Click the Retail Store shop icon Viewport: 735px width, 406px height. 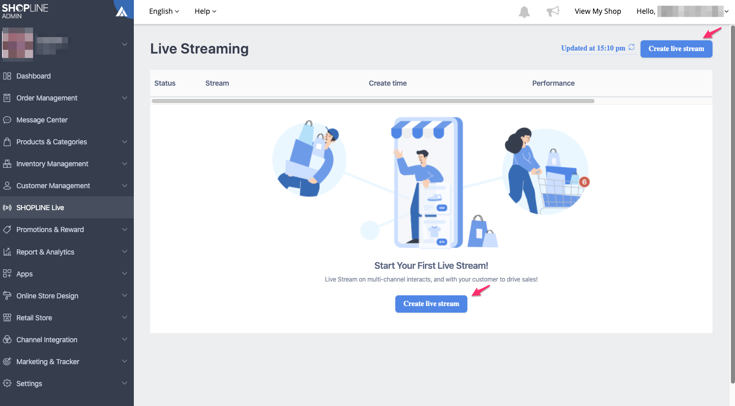pyautogui.click(x=7, y=318)
